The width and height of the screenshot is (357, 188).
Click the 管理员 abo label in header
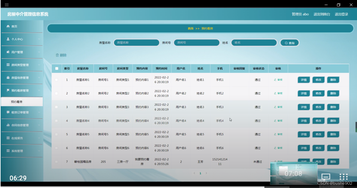tap(300, 14)
